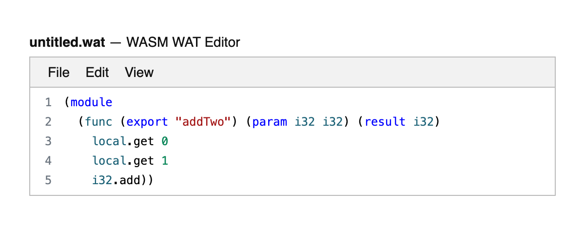585x229 pixels.
Task: Click the i32 type after result
Action: 423,122
